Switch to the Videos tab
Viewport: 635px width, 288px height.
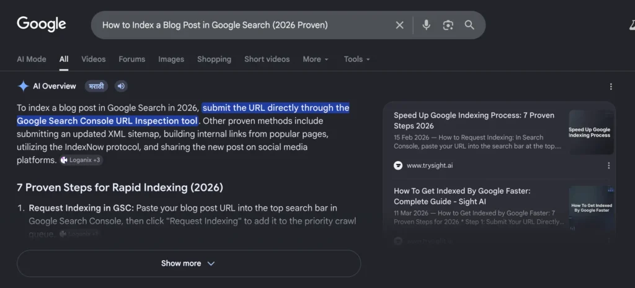point(93,59)
